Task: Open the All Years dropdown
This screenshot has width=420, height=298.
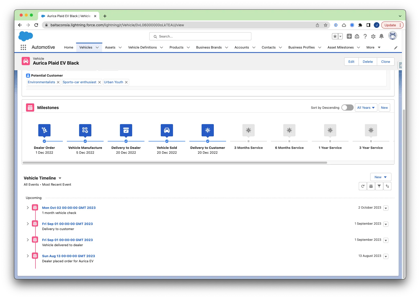Action: (x=366, y=108)
